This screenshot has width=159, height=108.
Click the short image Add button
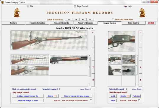coord(113,96)
